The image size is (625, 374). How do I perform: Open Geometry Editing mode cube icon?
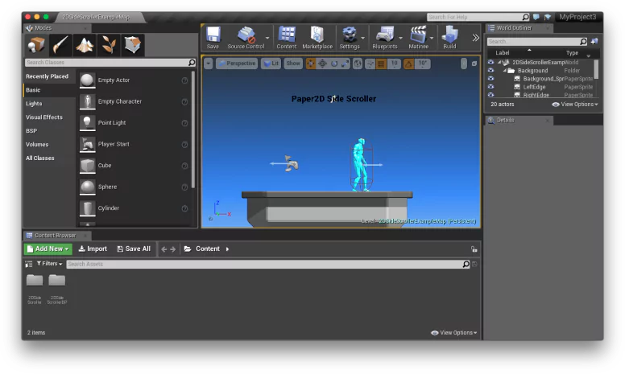tap(131, 45)
